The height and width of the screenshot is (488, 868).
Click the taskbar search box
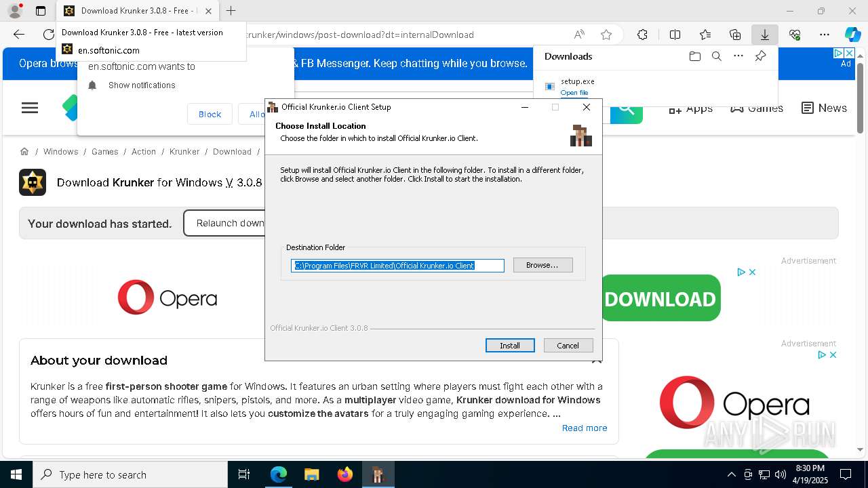[x=130, y=474]
